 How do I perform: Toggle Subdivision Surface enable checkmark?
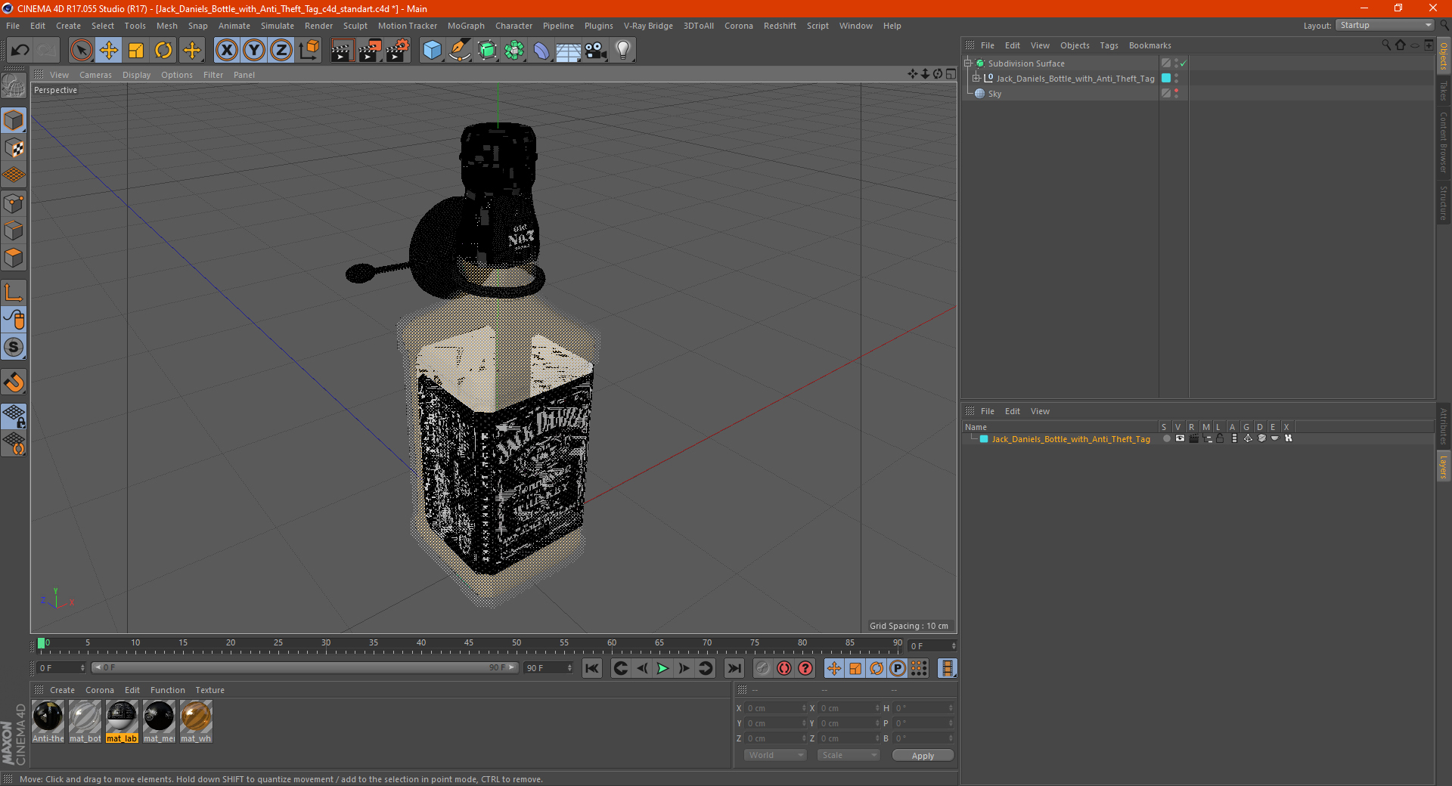pos(1184,63)
